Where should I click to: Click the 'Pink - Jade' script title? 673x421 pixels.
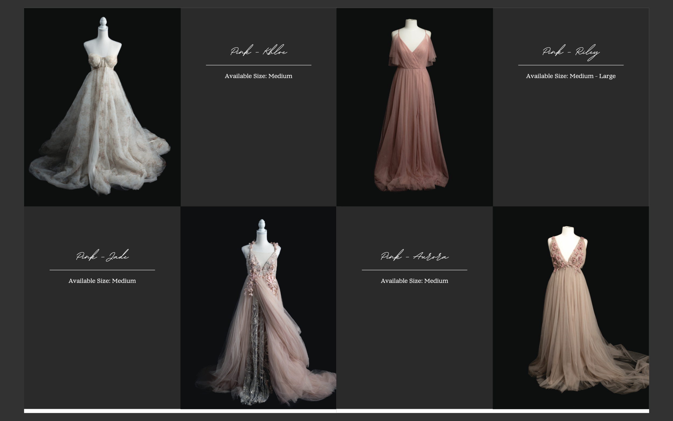coord(102,256)
